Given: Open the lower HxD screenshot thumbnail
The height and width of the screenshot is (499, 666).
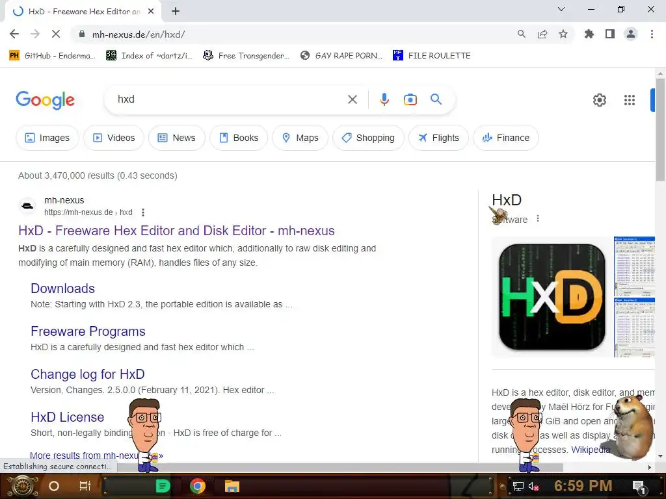Looking at the screenshot, I should coord(634,327).
